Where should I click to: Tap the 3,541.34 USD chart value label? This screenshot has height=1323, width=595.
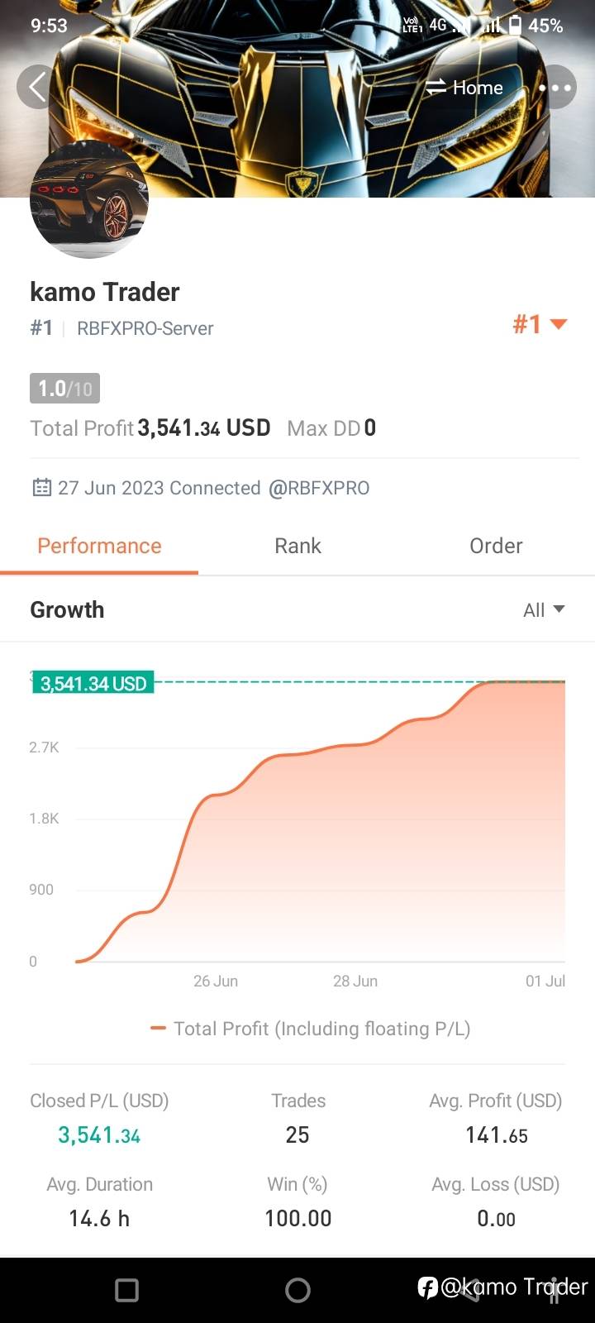click(93, 683)
